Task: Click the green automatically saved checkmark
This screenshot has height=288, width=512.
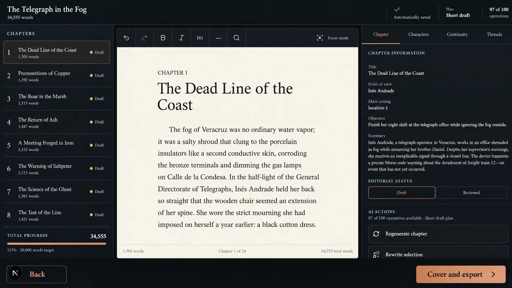Action: coord(397,9)
